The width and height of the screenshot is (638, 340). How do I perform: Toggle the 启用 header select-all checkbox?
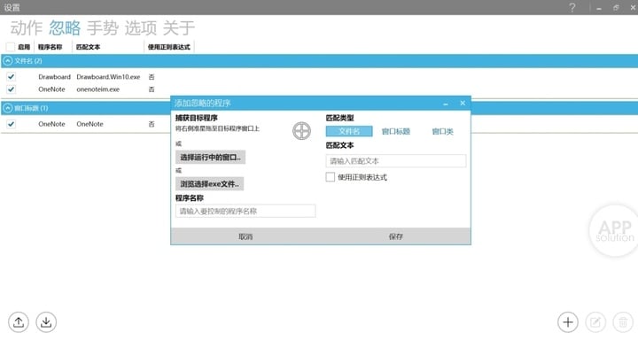(x=11, y=47)
